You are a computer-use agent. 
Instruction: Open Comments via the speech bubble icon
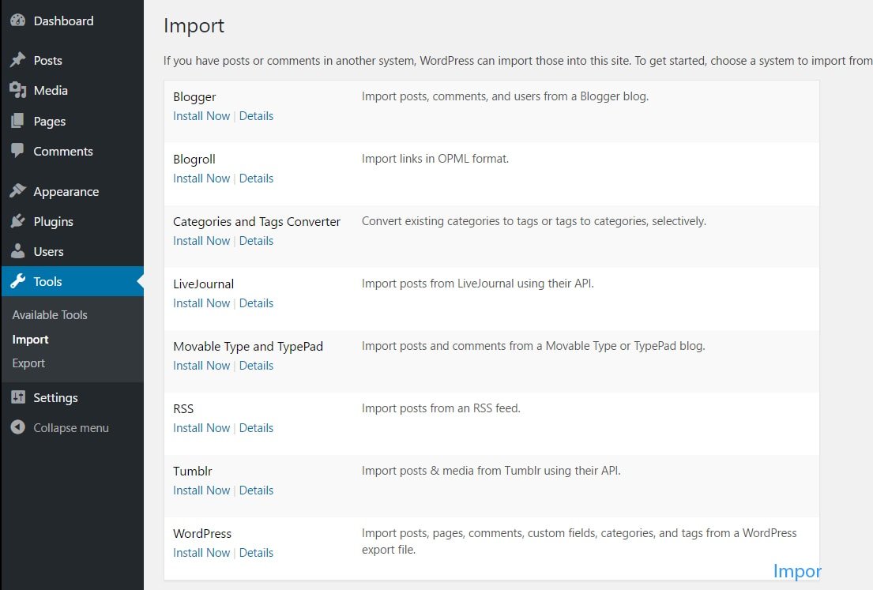[19, 151]
